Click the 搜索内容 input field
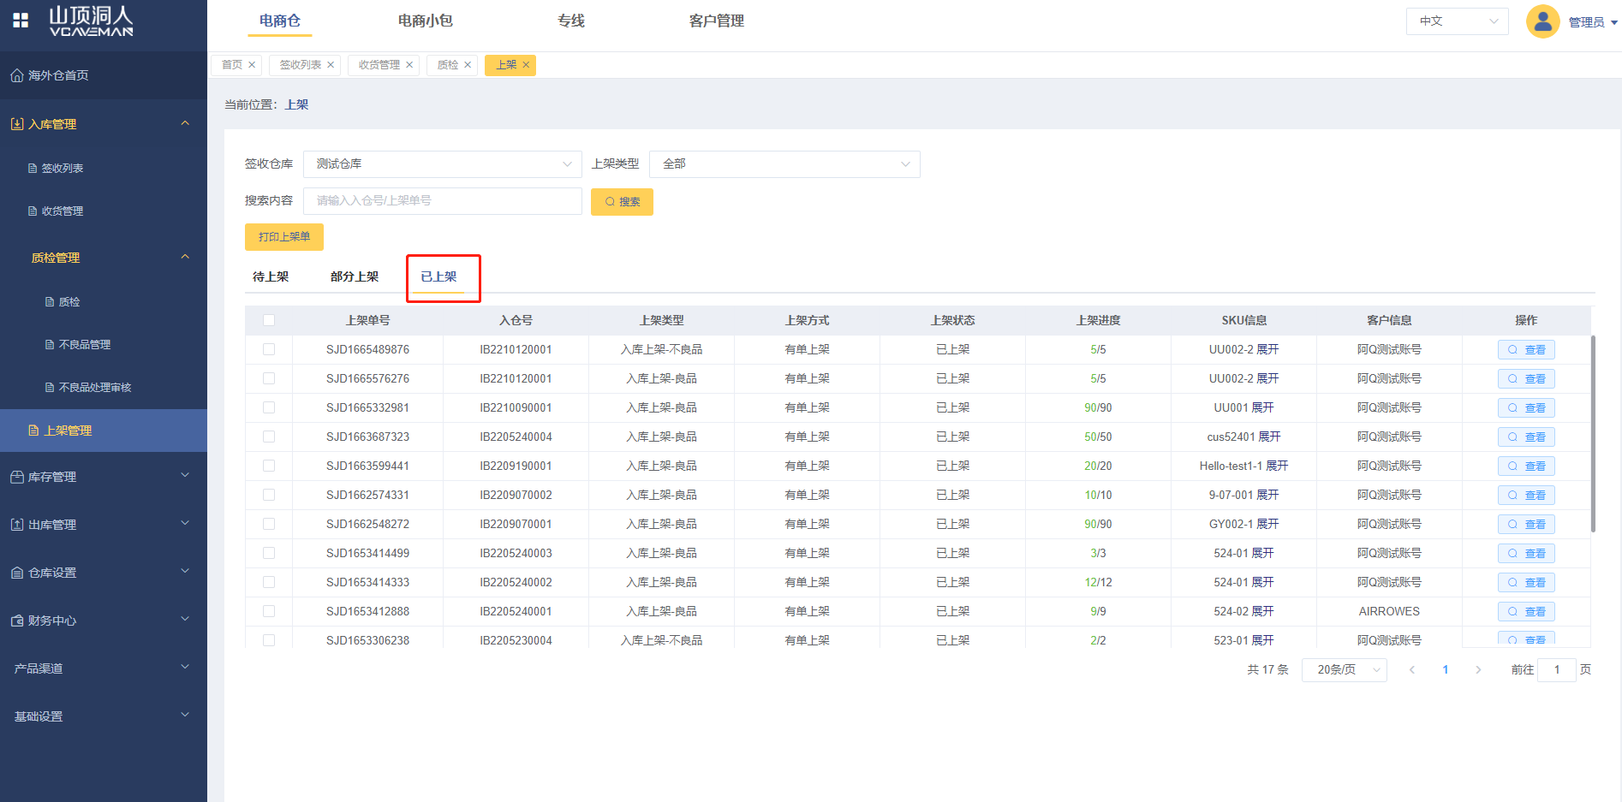 pyautogui.click(x=442, y=201)
